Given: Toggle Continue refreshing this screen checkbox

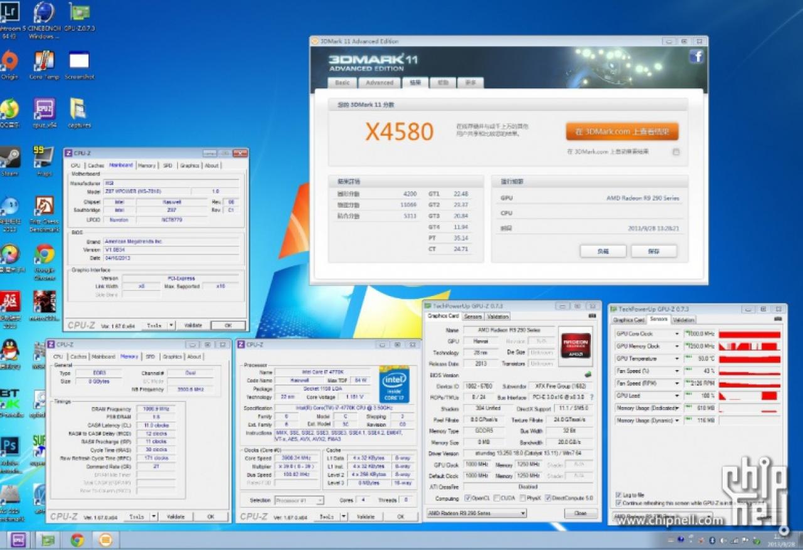Looking at the screenshot, I should pos(619,503).
